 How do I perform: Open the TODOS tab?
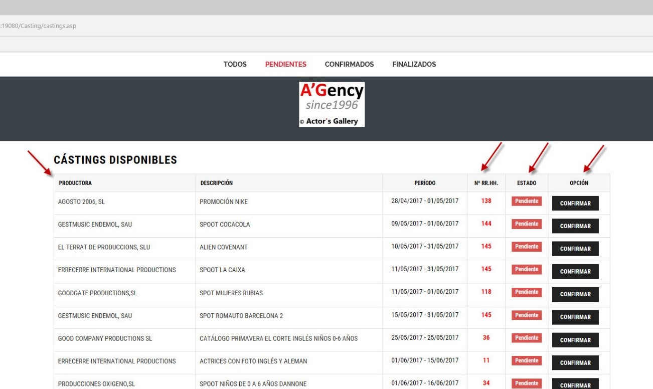point(235,64)
